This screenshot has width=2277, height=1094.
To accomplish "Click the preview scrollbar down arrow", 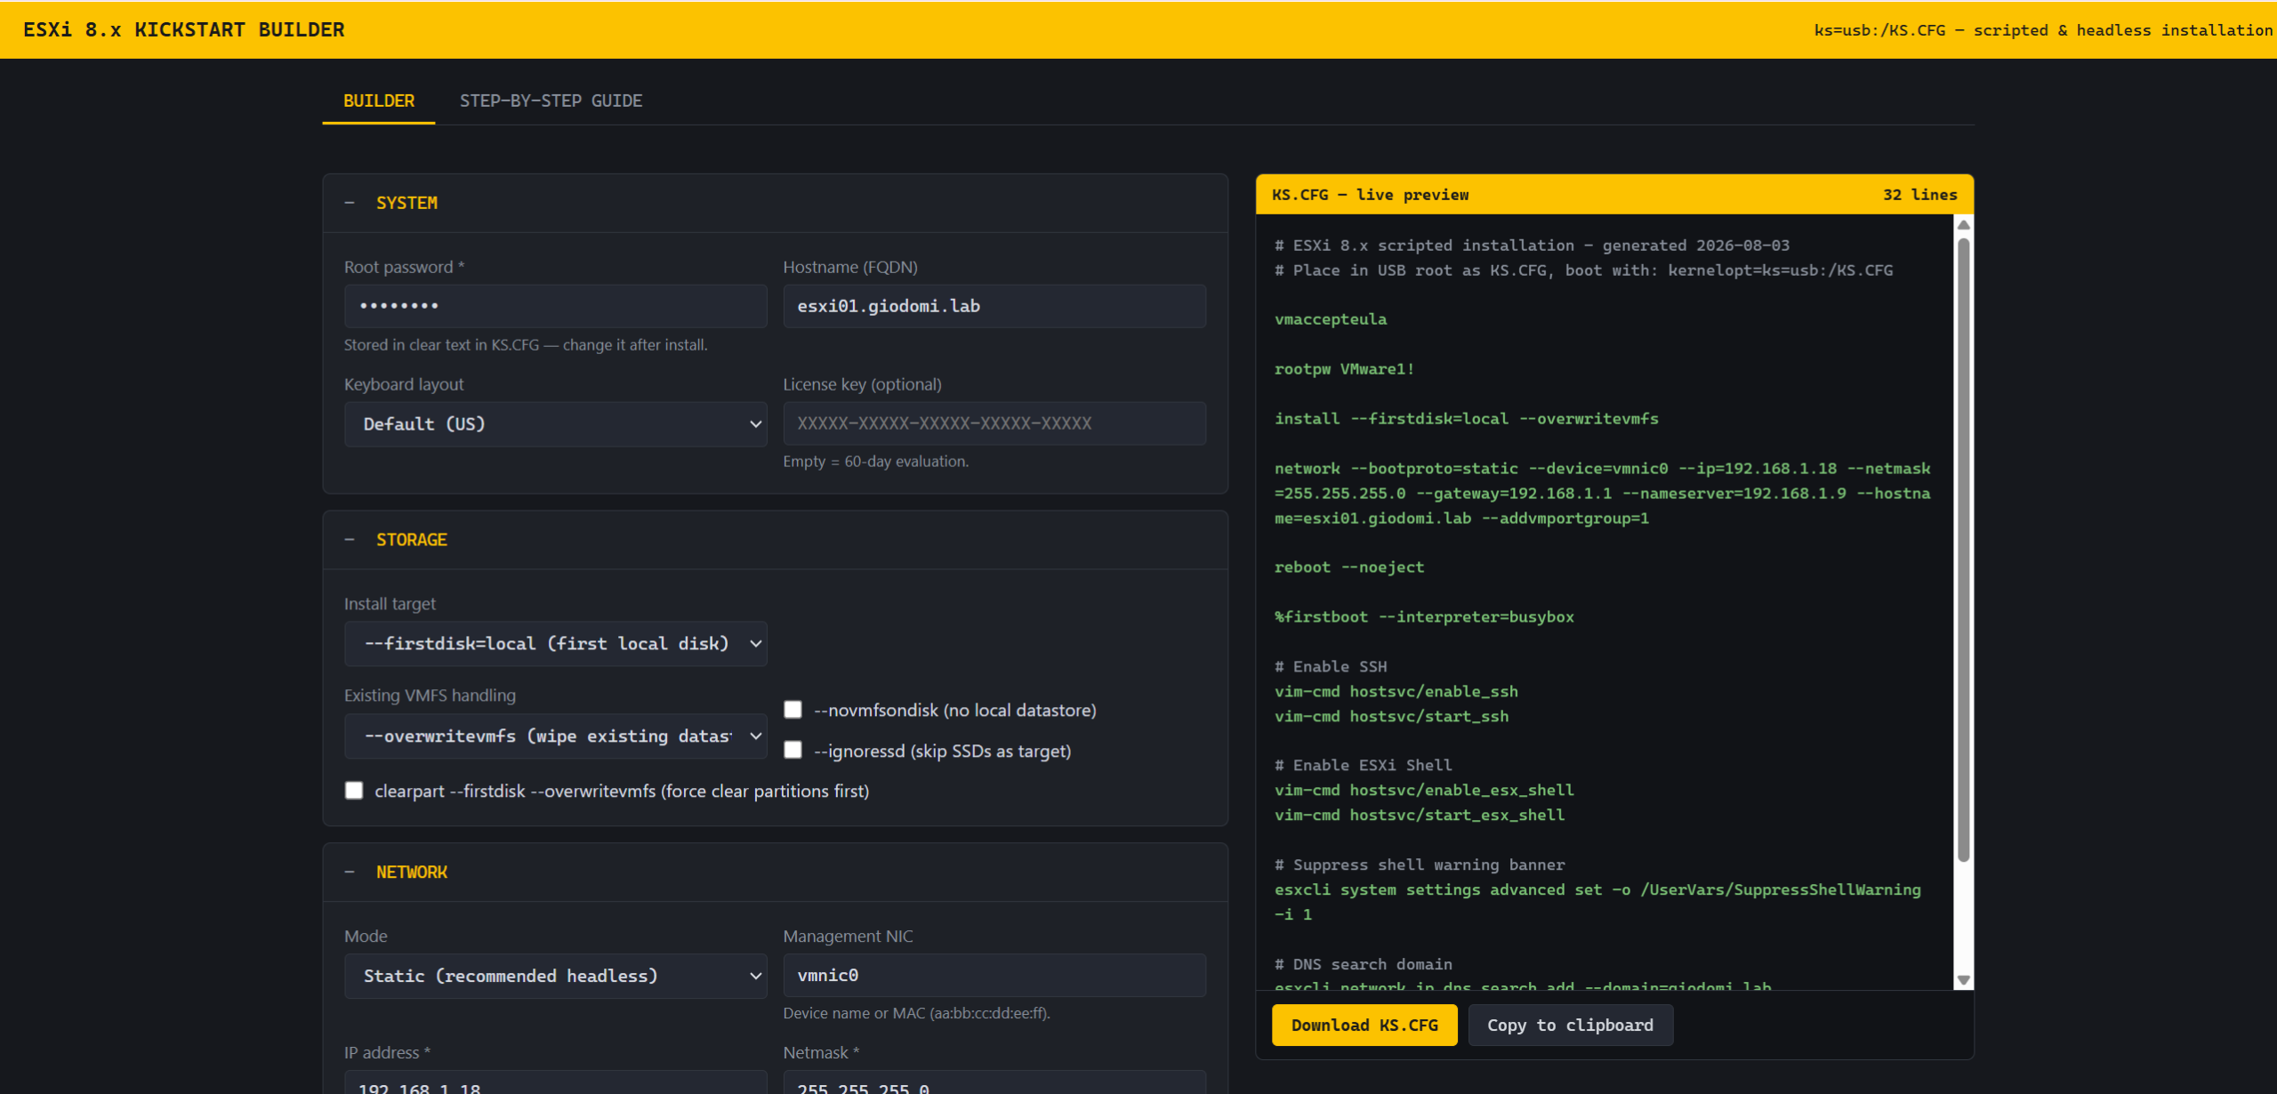I will coord(1964,980).
